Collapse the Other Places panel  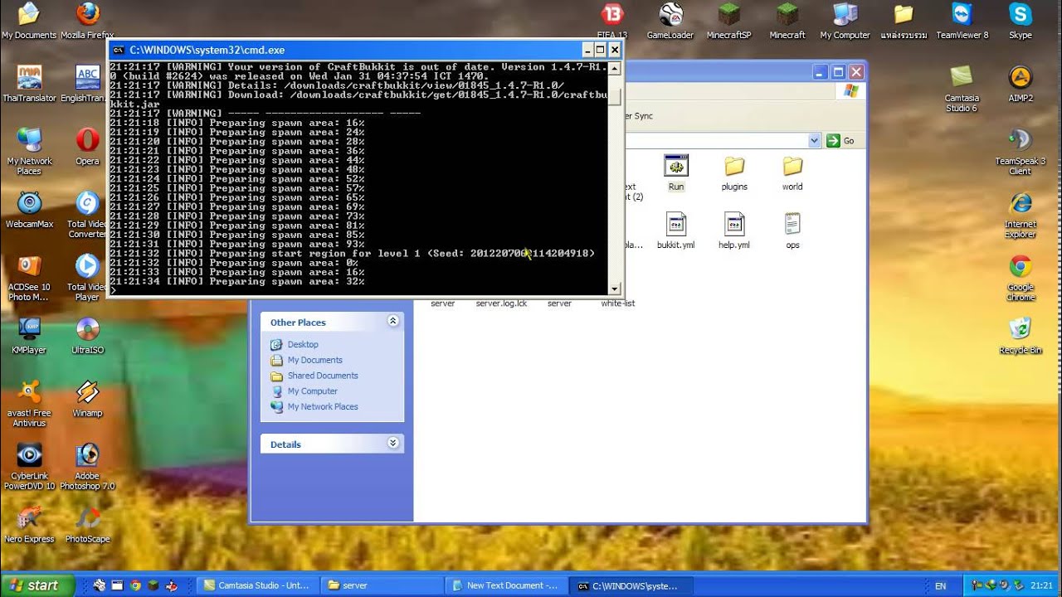tap(393, 322)
